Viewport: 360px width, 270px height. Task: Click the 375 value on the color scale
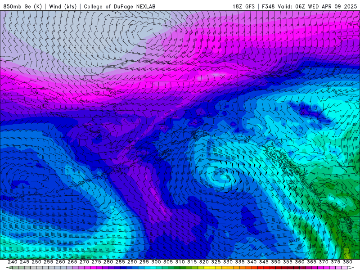coord(335,262)
